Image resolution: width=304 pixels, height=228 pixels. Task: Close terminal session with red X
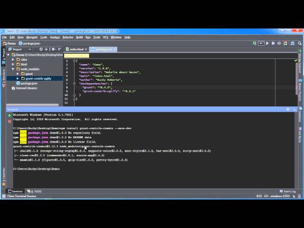coord(9,122)
